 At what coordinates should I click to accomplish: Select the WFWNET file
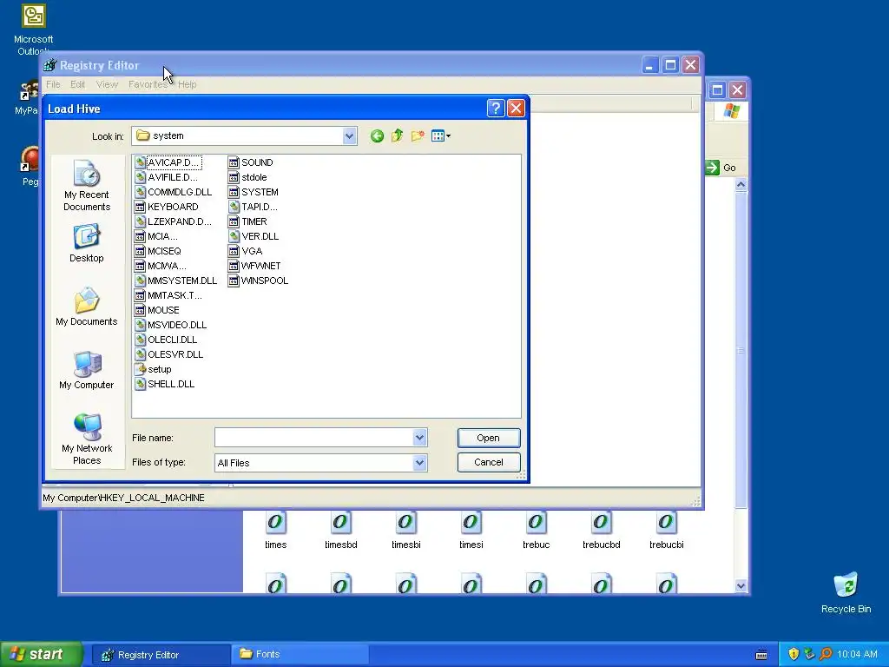tap(254, 266)
